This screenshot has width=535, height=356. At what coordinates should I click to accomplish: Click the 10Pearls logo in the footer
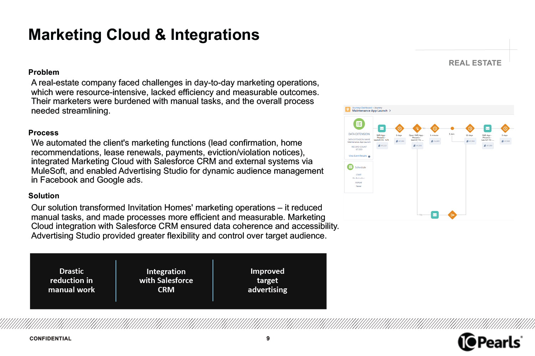point(490,342)
